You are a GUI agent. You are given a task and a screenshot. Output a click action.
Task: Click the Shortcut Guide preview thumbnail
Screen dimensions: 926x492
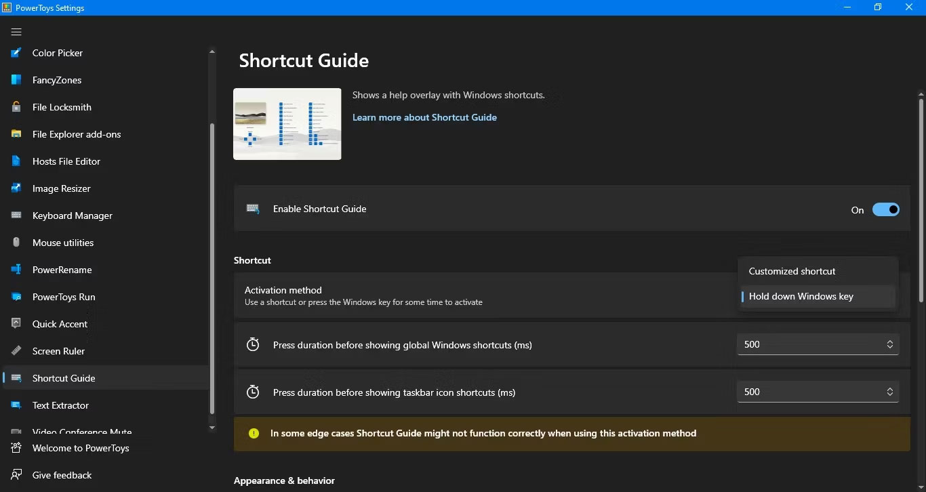pyautogui.click(x=287, y=124)
